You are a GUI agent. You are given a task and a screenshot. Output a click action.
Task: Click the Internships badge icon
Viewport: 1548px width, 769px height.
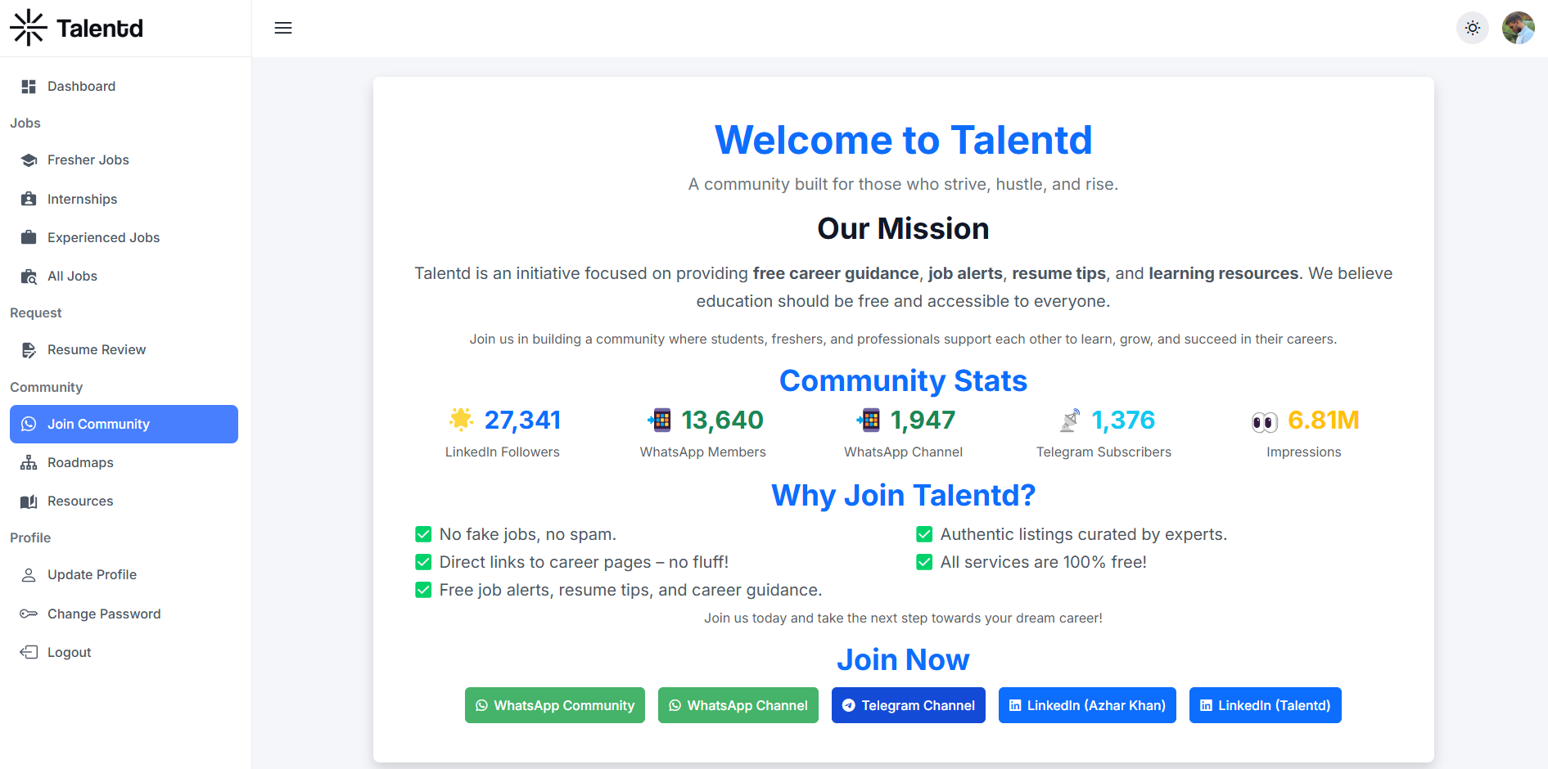click(29, 199)
